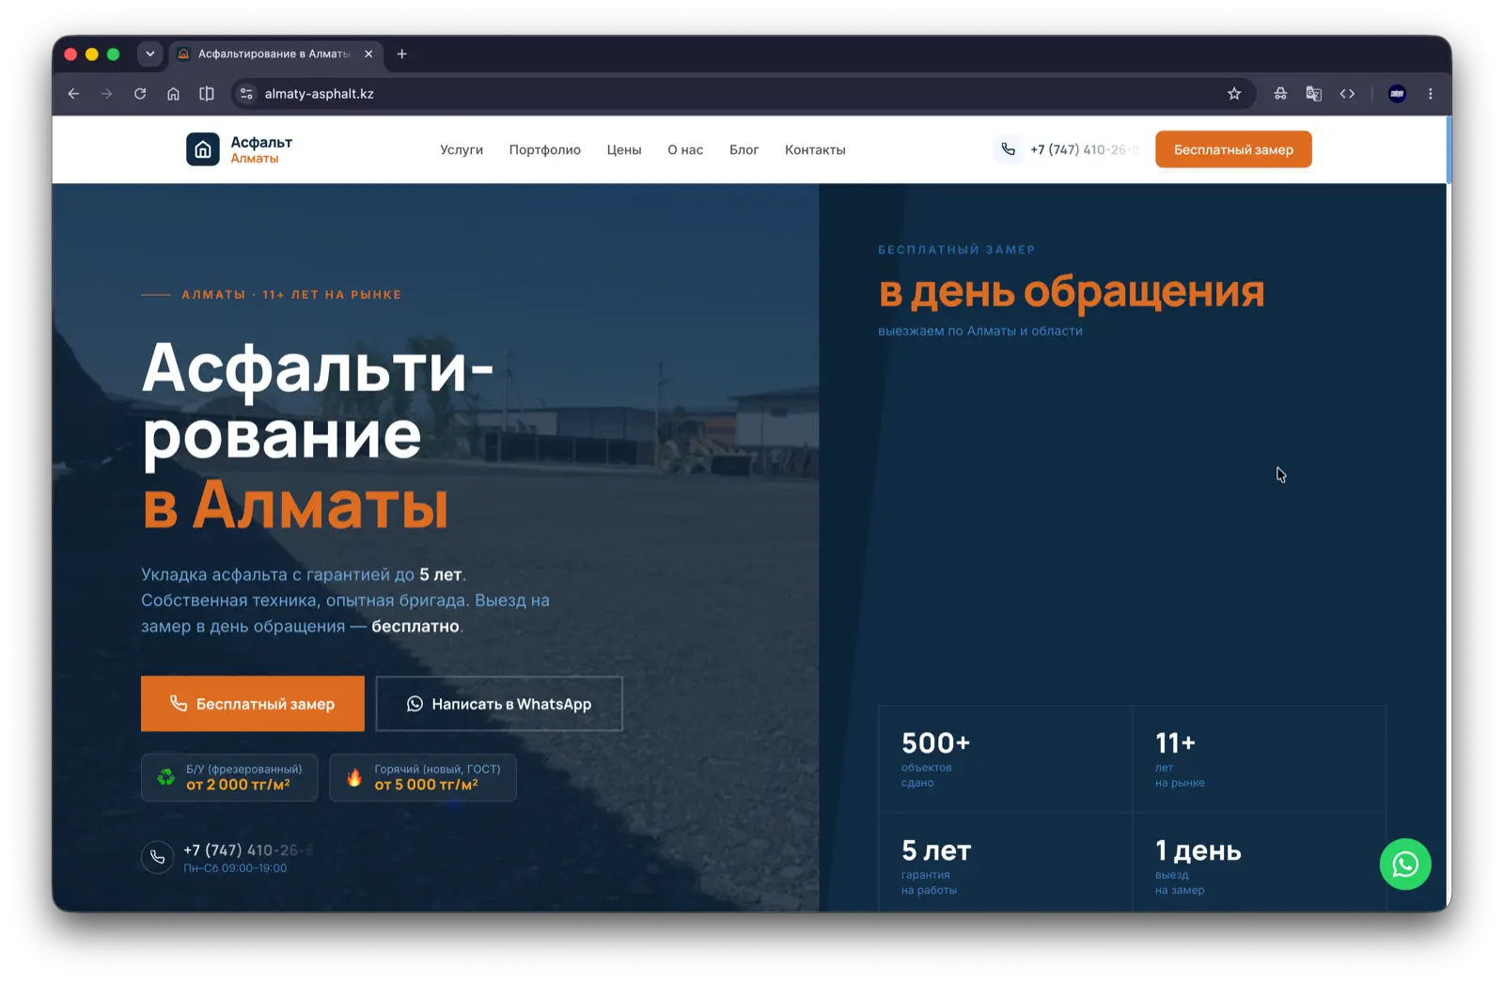Select the Горячий (новый, ГОСТ) price badge

[x=423, y=777]
